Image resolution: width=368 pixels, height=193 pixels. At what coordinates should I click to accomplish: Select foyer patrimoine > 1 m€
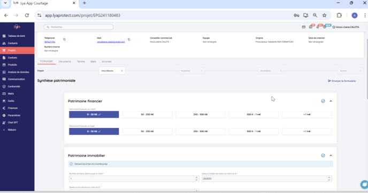307,132
